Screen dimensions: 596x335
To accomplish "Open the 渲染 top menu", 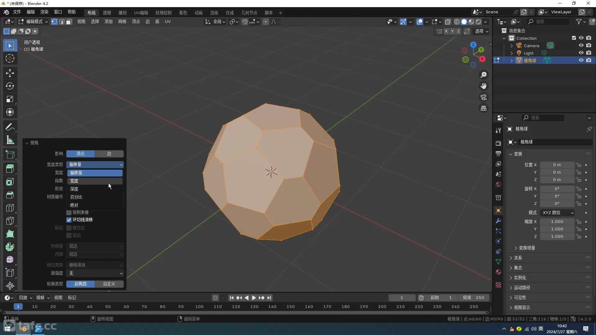I will pos(44,12).
